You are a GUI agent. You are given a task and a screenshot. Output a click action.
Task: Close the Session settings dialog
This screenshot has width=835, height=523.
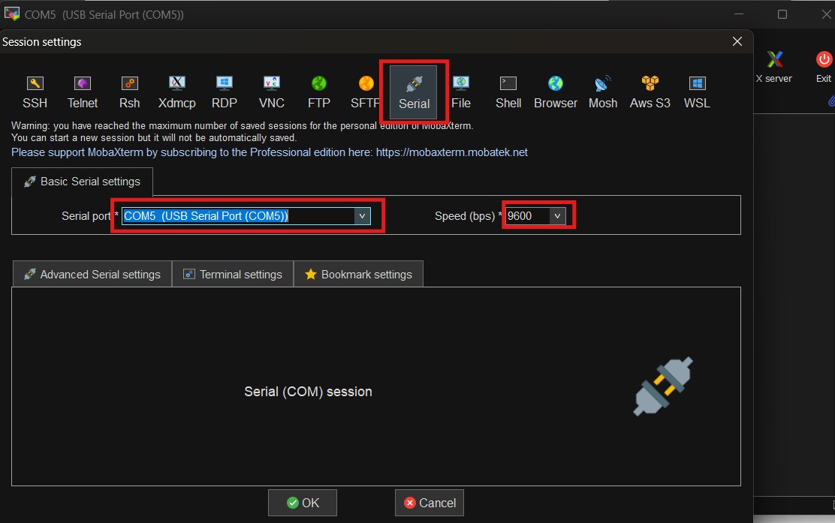click(737, 41)
